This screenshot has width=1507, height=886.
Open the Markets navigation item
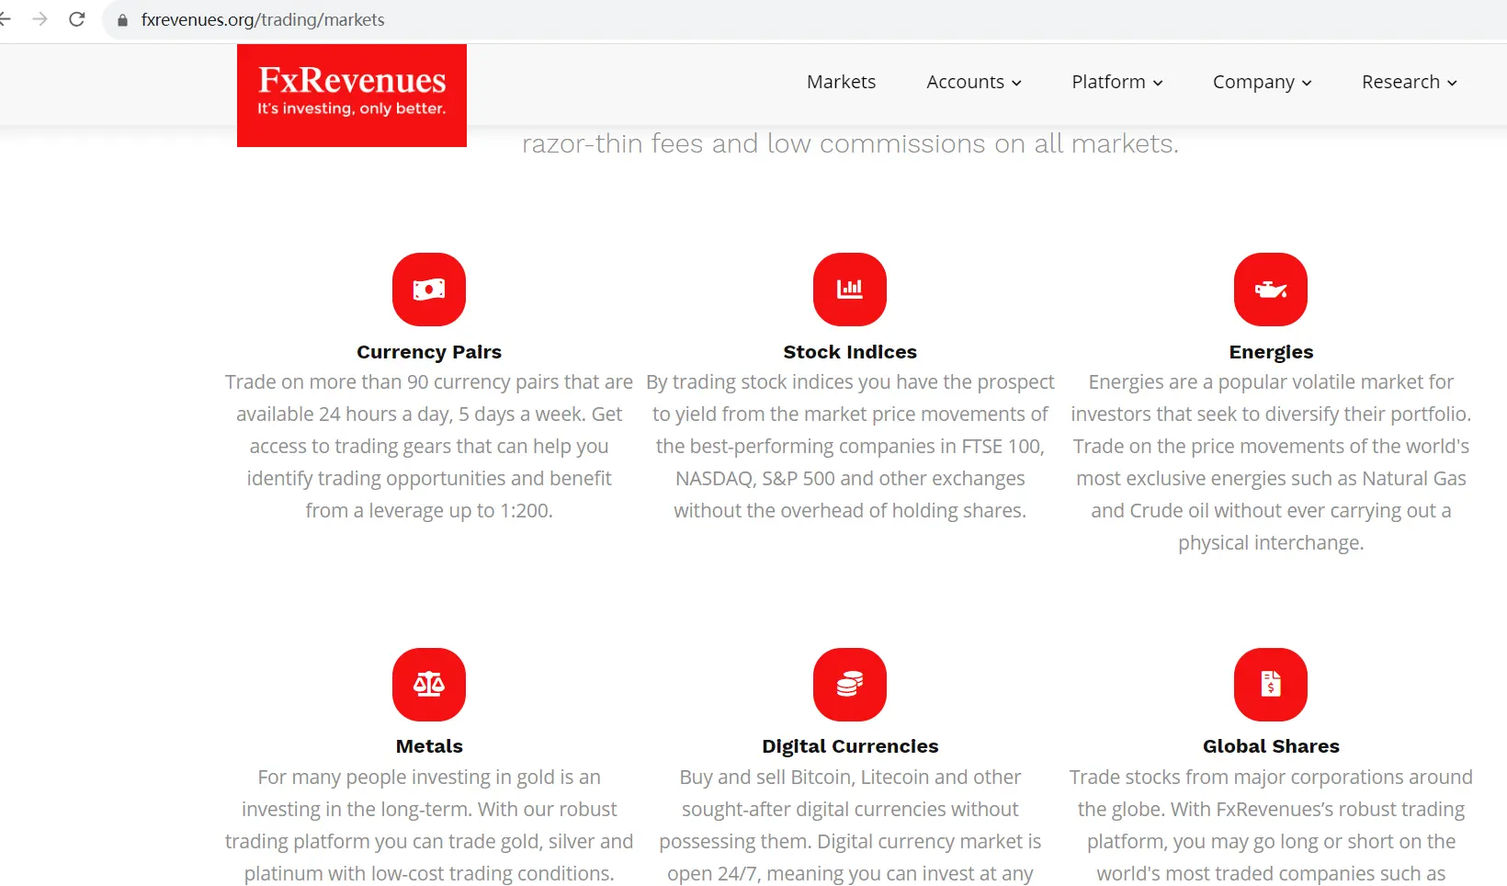pos(841,82)
